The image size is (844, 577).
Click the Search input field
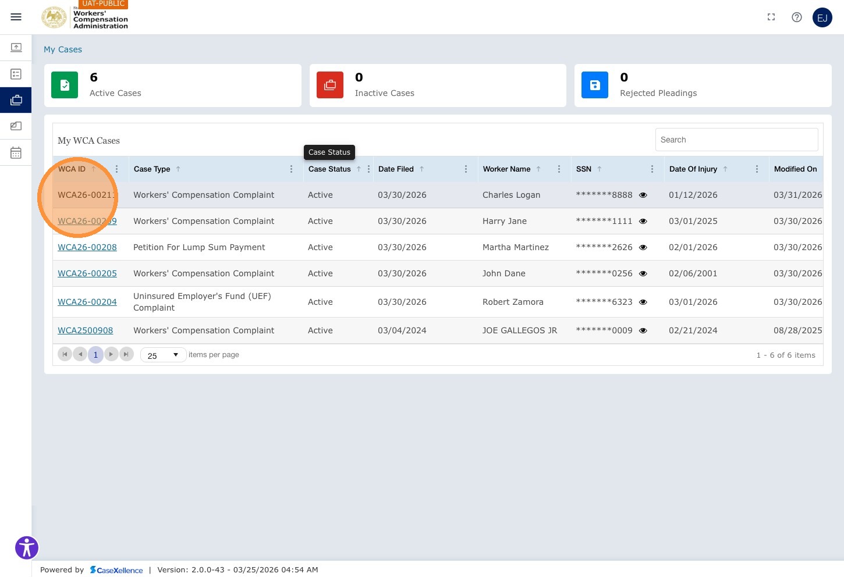point(737,140)
